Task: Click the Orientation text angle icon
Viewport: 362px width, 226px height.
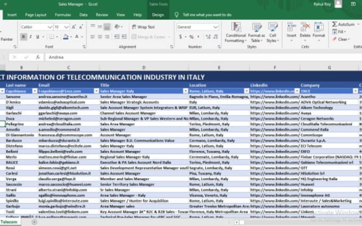Action: [x=117, y=27]
